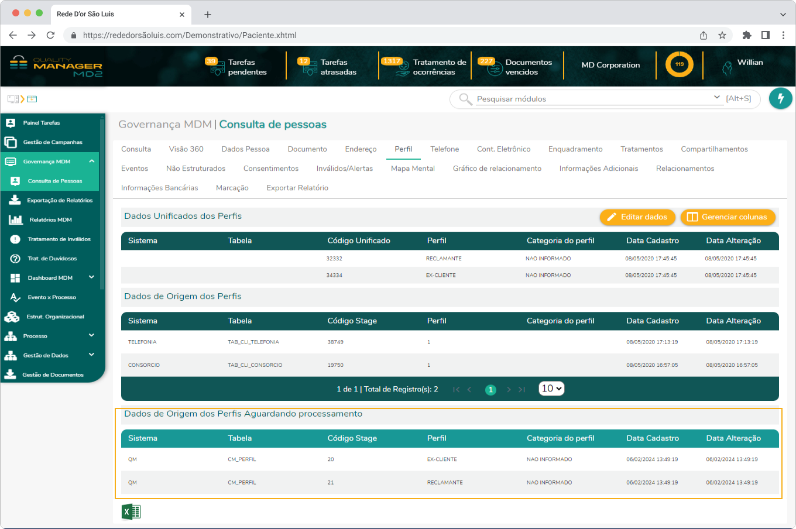The height and width of the screenshot is (529, 796).
Task: Expand the Gestão de Dados menu
Action: (x=92, y=355)
